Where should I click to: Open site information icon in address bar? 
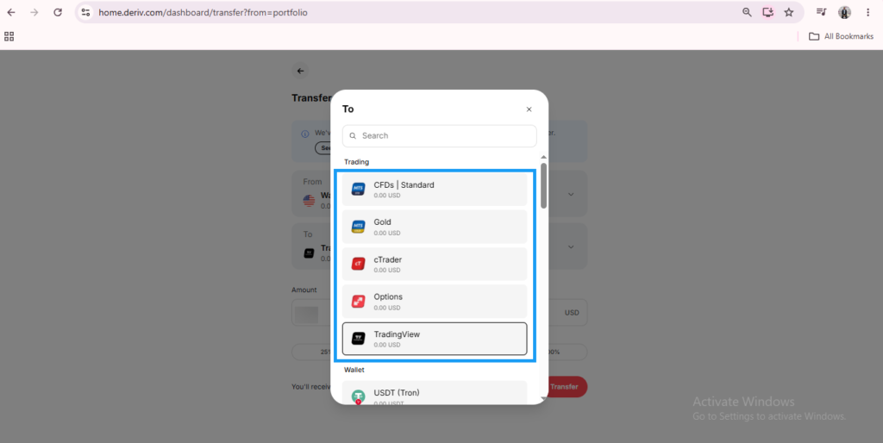[x=85, y=12]
